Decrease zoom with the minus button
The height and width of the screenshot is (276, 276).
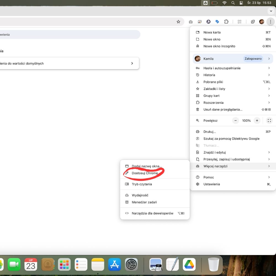(235, 121)
